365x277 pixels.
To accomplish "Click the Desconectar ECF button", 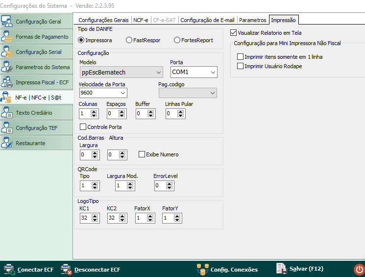I will pyautogui.click(x=90, y=269).
